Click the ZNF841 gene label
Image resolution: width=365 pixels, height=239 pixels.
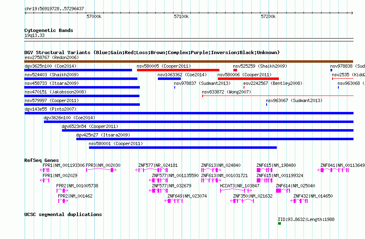tap(342, 165)
